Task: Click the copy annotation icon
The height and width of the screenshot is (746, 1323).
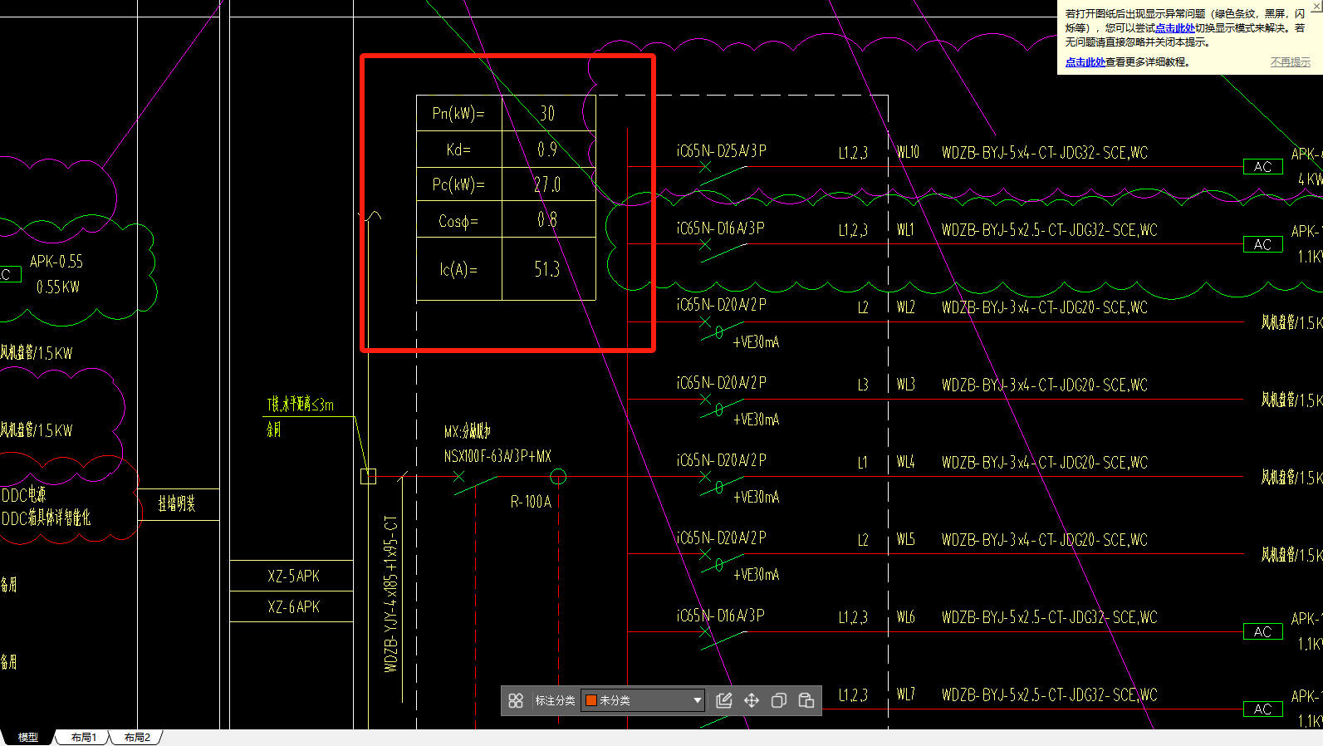Action: [x=779, y=700]
